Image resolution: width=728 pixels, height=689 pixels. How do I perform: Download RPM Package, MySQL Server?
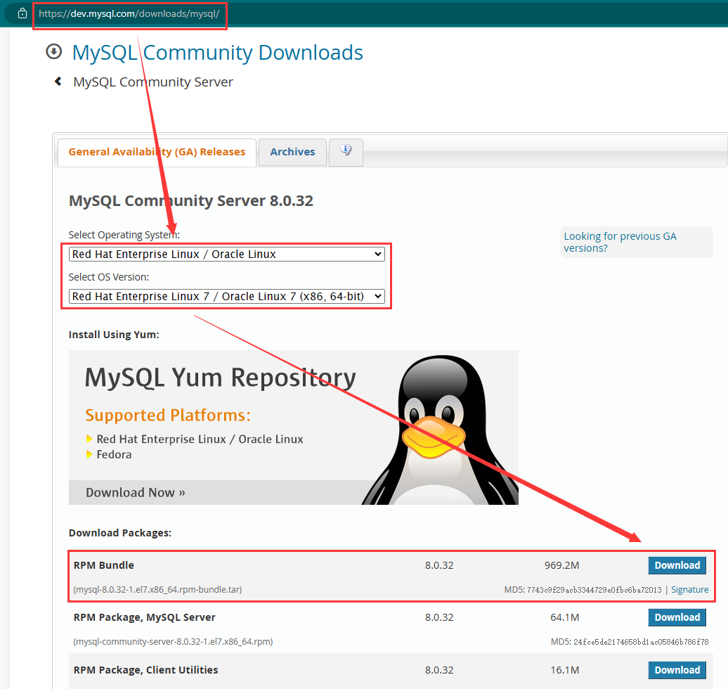pyautogui.click(x=677, y=617)
